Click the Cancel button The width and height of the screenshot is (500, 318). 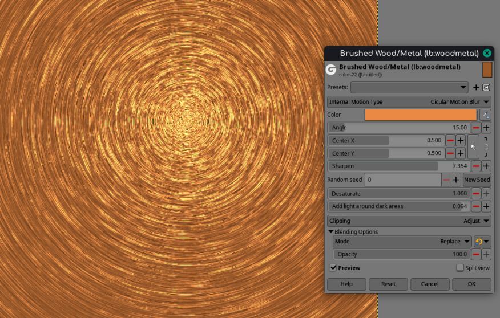point(430,284)
